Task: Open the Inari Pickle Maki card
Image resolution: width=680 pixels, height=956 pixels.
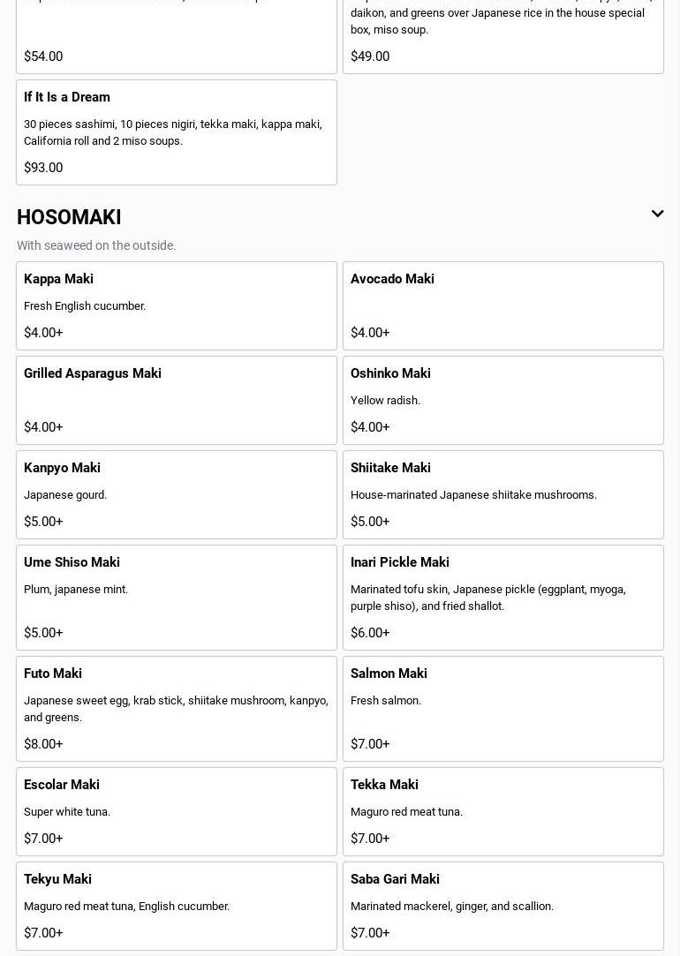Action: (502, 597)
